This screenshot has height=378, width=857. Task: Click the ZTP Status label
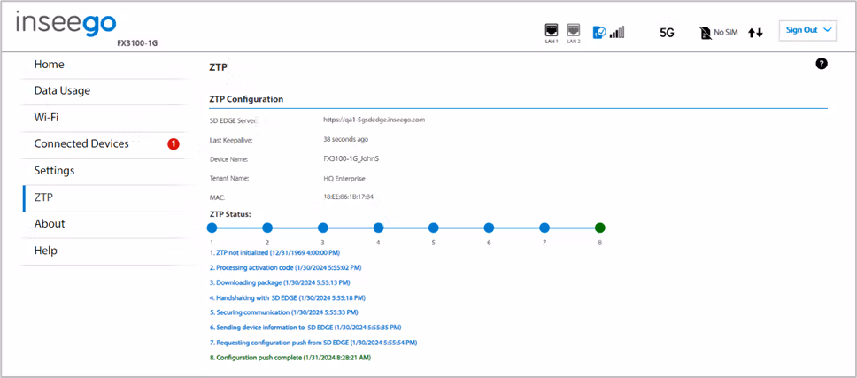[x=230, y=214]
